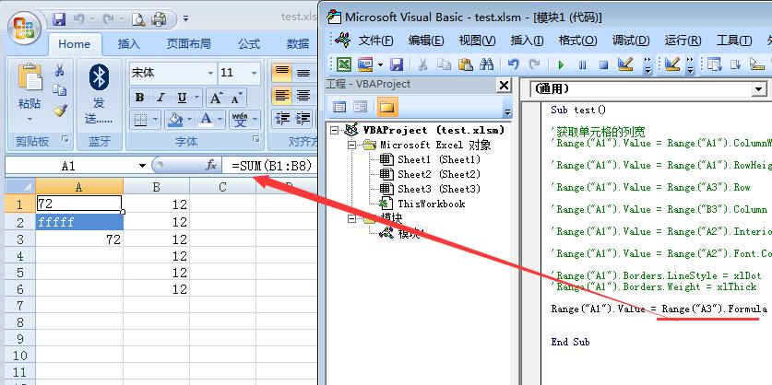Click Find binoculars icon in VBA toolbar
This screenshot has width=772, height=385.
486,64
